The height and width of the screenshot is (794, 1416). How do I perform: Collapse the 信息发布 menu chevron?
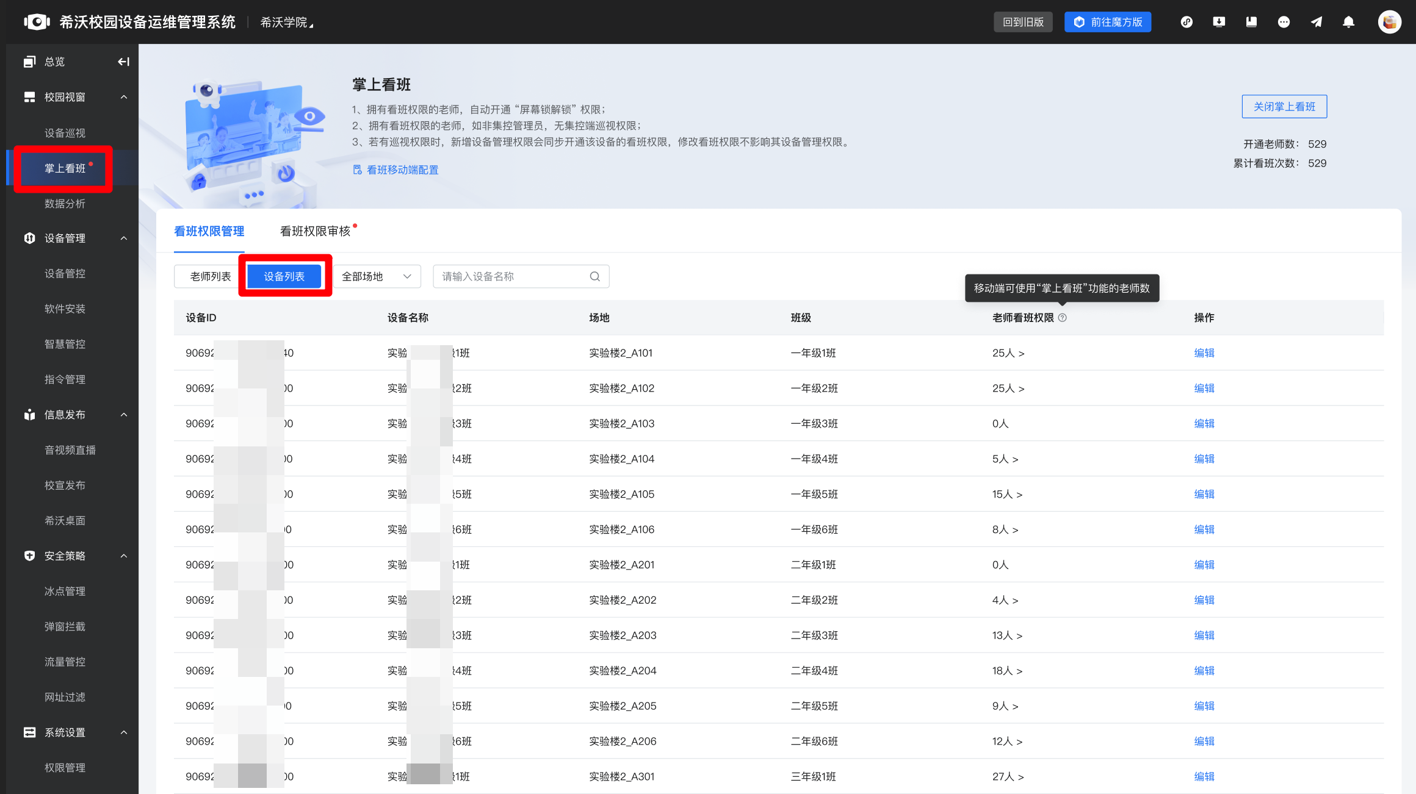(x=124, y=415)
